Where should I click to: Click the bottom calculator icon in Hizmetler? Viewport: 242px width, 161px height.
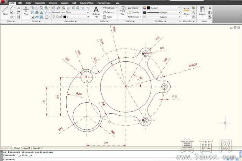(194, 17)
